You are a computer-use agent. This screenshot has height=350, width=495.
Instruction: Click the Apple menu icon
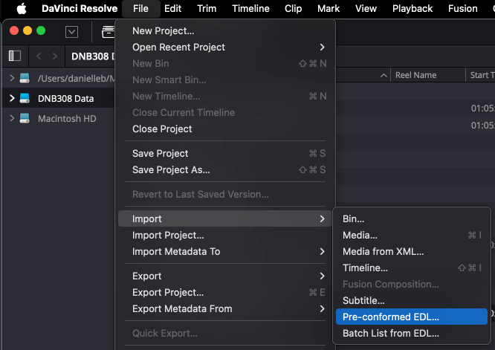[x=21, y=9]
